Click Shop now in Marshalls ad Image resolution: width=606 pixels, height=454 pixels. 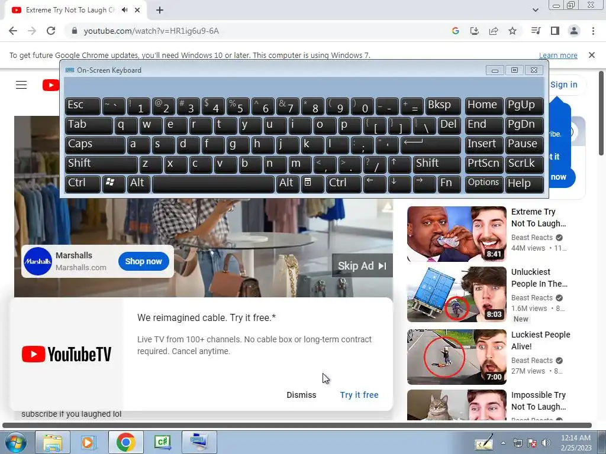coord(143,261)
